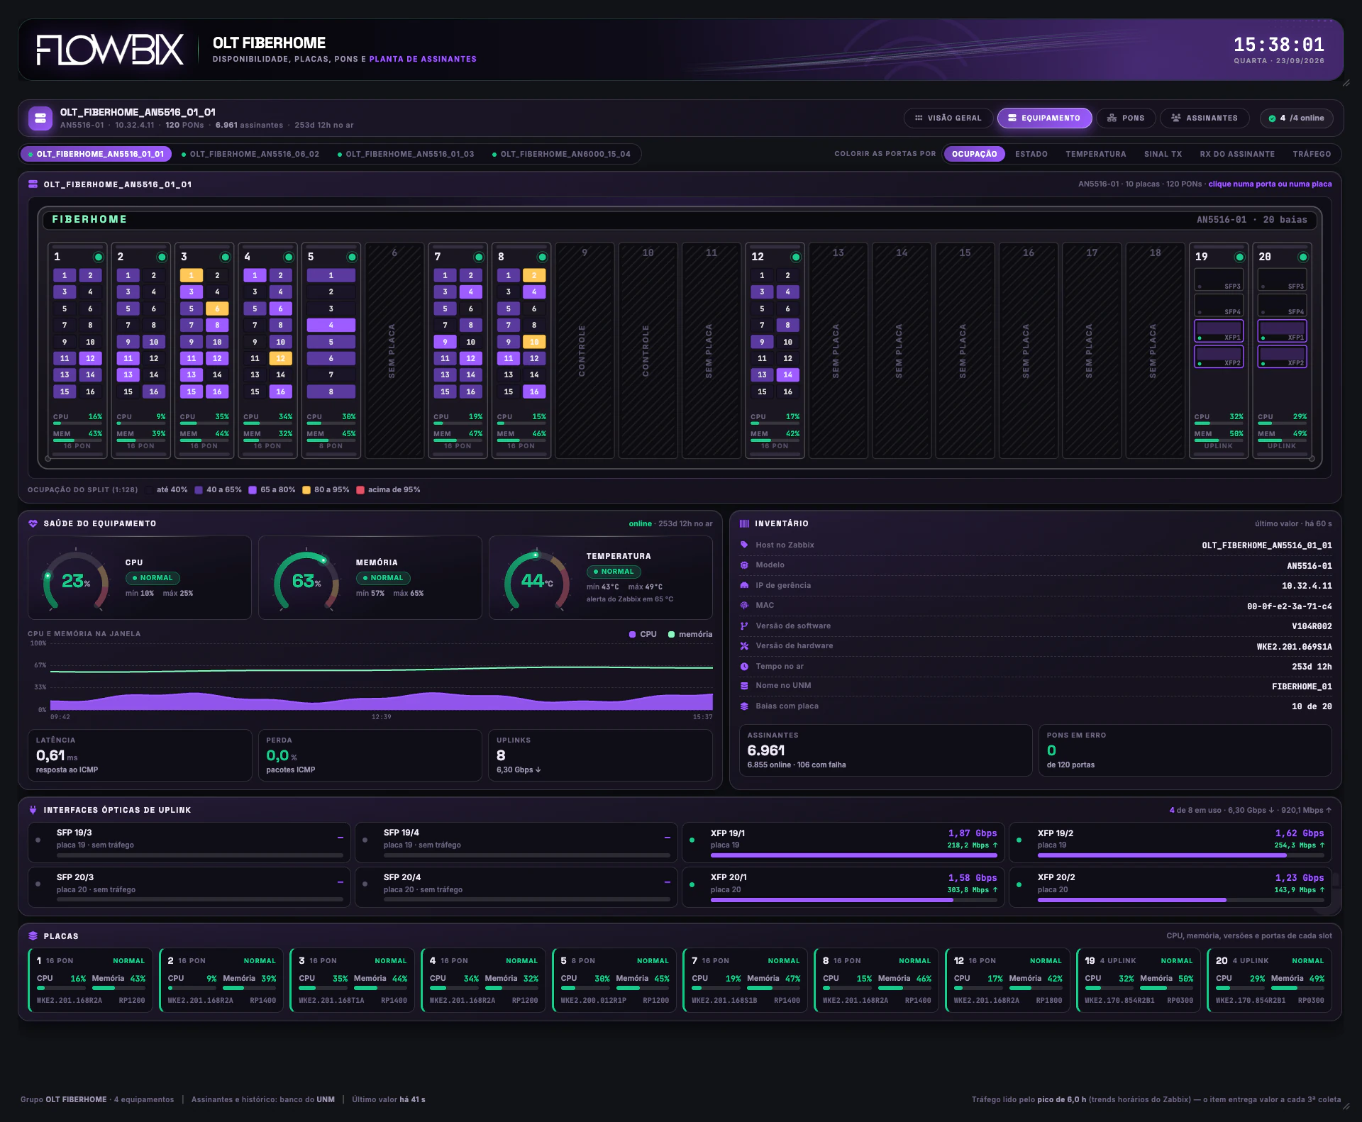This screenshot has height=1122, width=1362.
Task: Click the Pons em Erro summary card
Action: click(1185, 750)
